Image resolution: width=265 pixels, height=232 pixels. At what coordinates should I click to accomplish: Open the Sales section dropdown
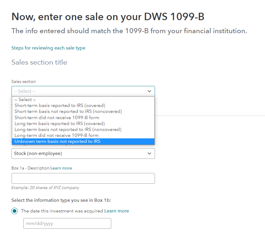pos(80,91)
